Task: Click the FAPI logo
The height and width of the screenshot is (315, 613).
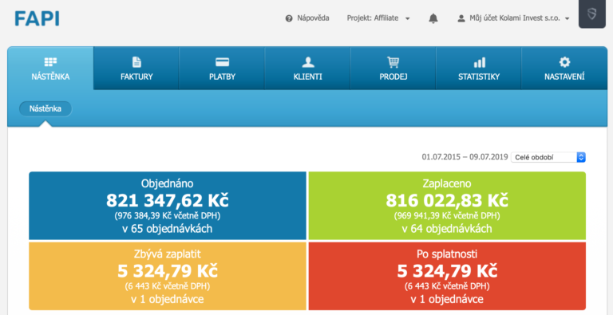Action: coord(37,19)
